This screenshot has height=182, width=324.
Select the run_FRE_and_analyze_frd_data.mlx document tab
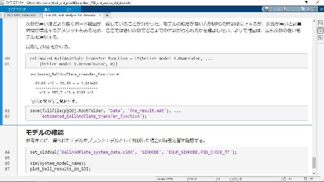click(x=70, y=15)
